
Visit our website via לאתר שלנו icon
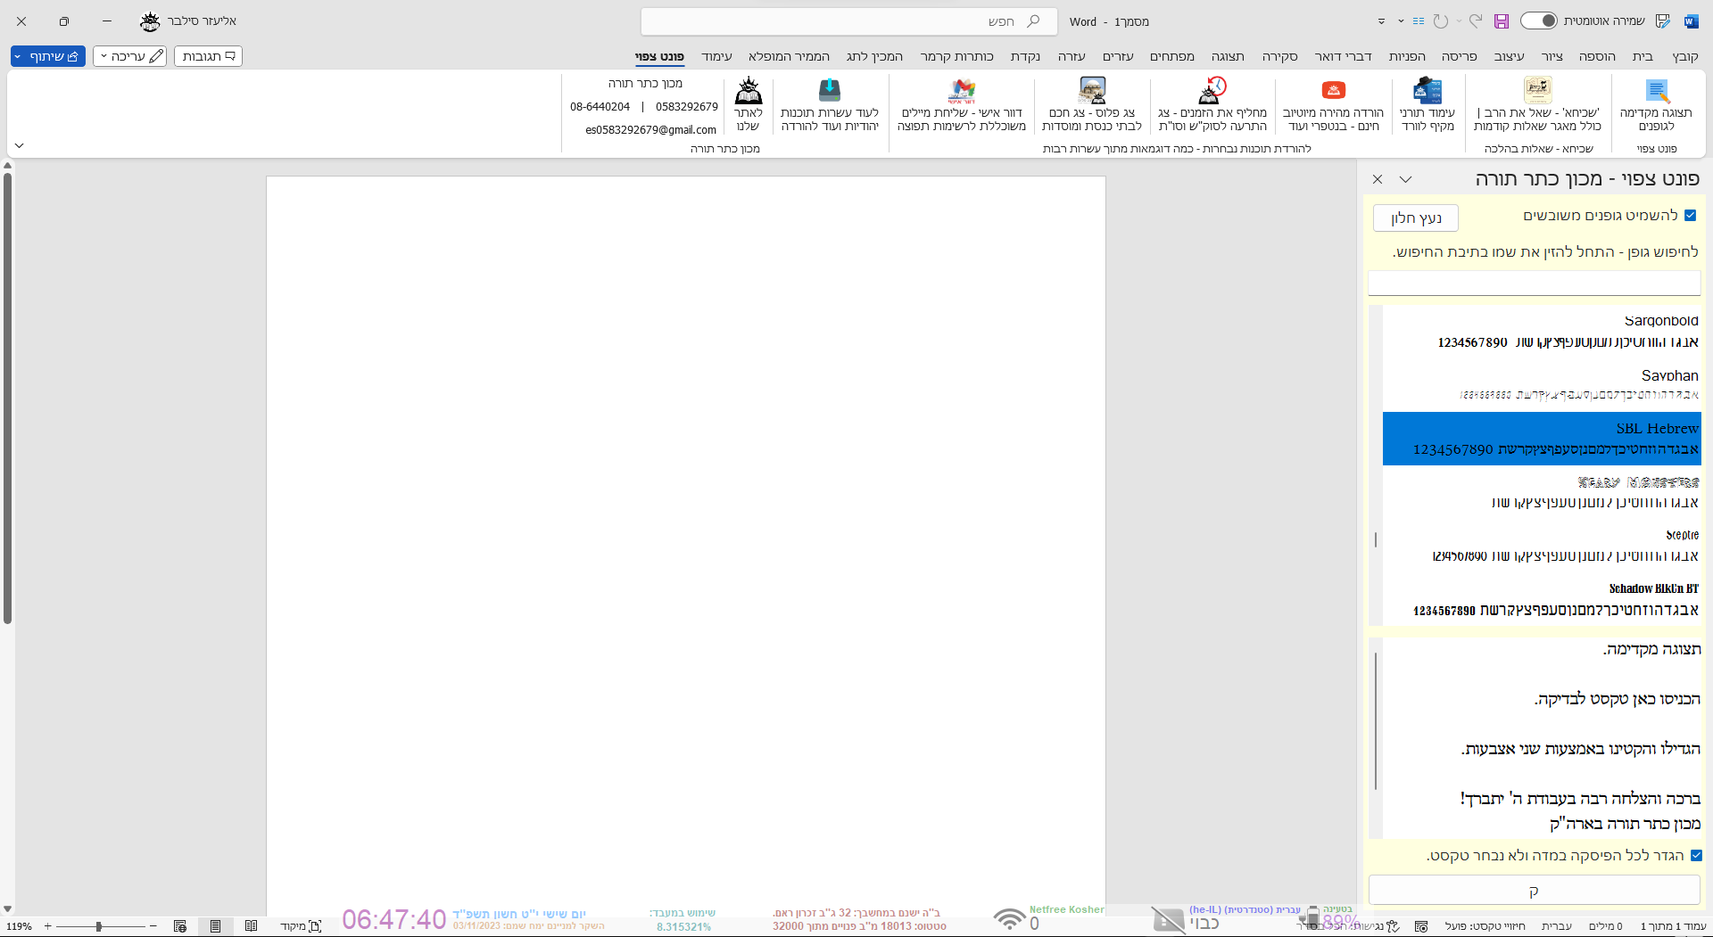748,104
